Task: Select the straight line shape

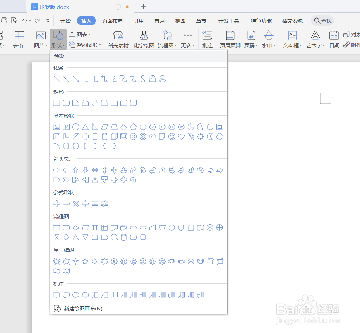Action: pos(57,79)
